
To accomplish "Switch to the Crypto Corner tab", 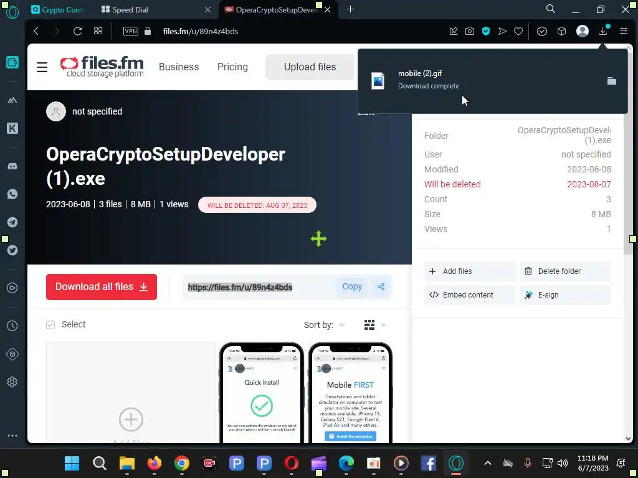I will coord(57,10).
